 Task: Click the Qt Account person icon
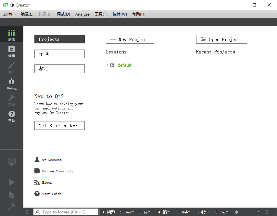[37, 160]
